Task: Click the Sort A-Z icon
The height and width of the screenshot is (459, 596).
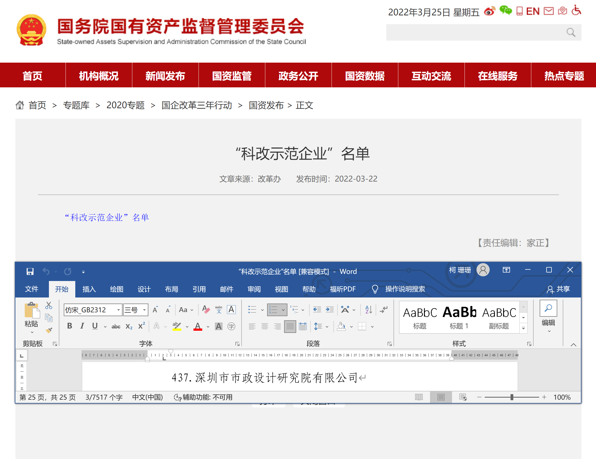Action: (368, 310)
